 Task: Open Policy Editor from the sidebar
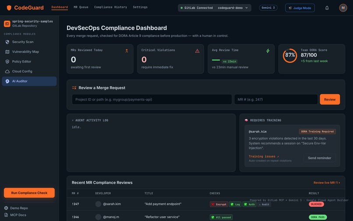29,61
